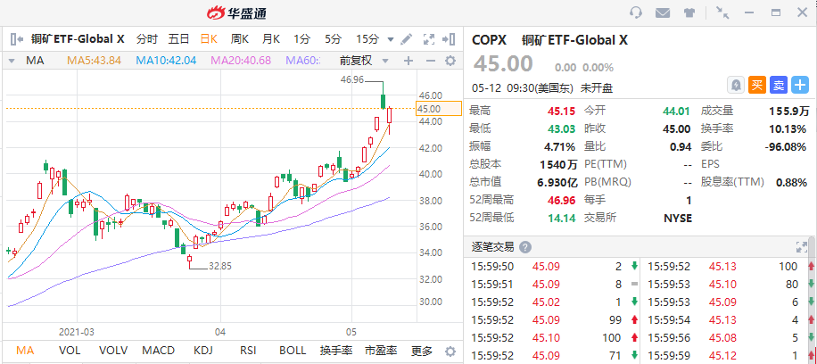817x364 pixels.
Task: Select the VOLV indicator tab
Action: 113,351
